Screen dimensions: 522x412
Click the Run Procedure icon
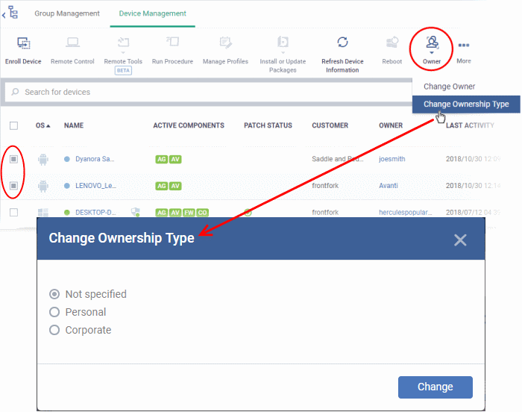pos(173,42)
